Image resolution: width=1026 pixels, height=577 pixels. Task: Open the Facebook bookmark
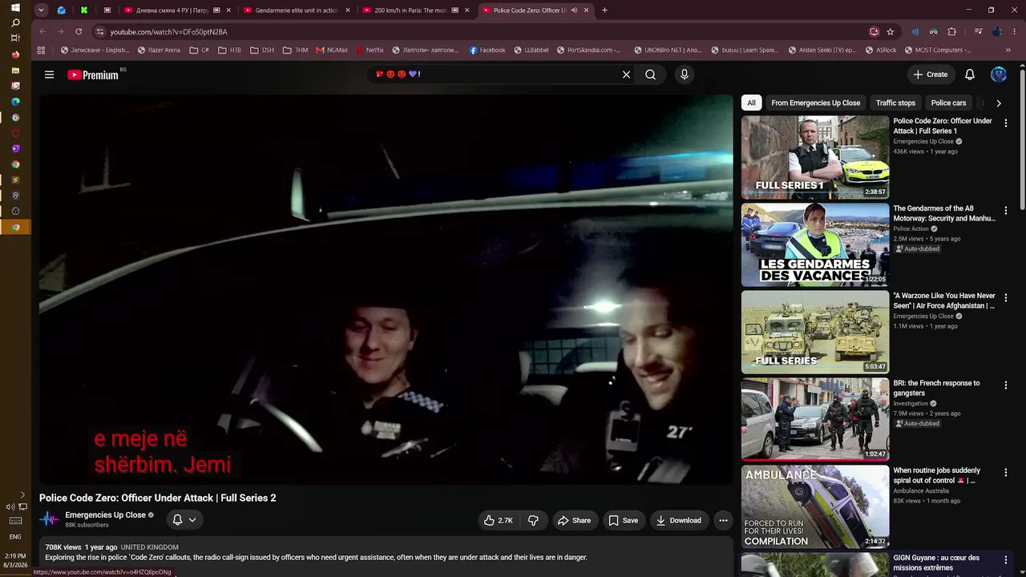point(487,50)
